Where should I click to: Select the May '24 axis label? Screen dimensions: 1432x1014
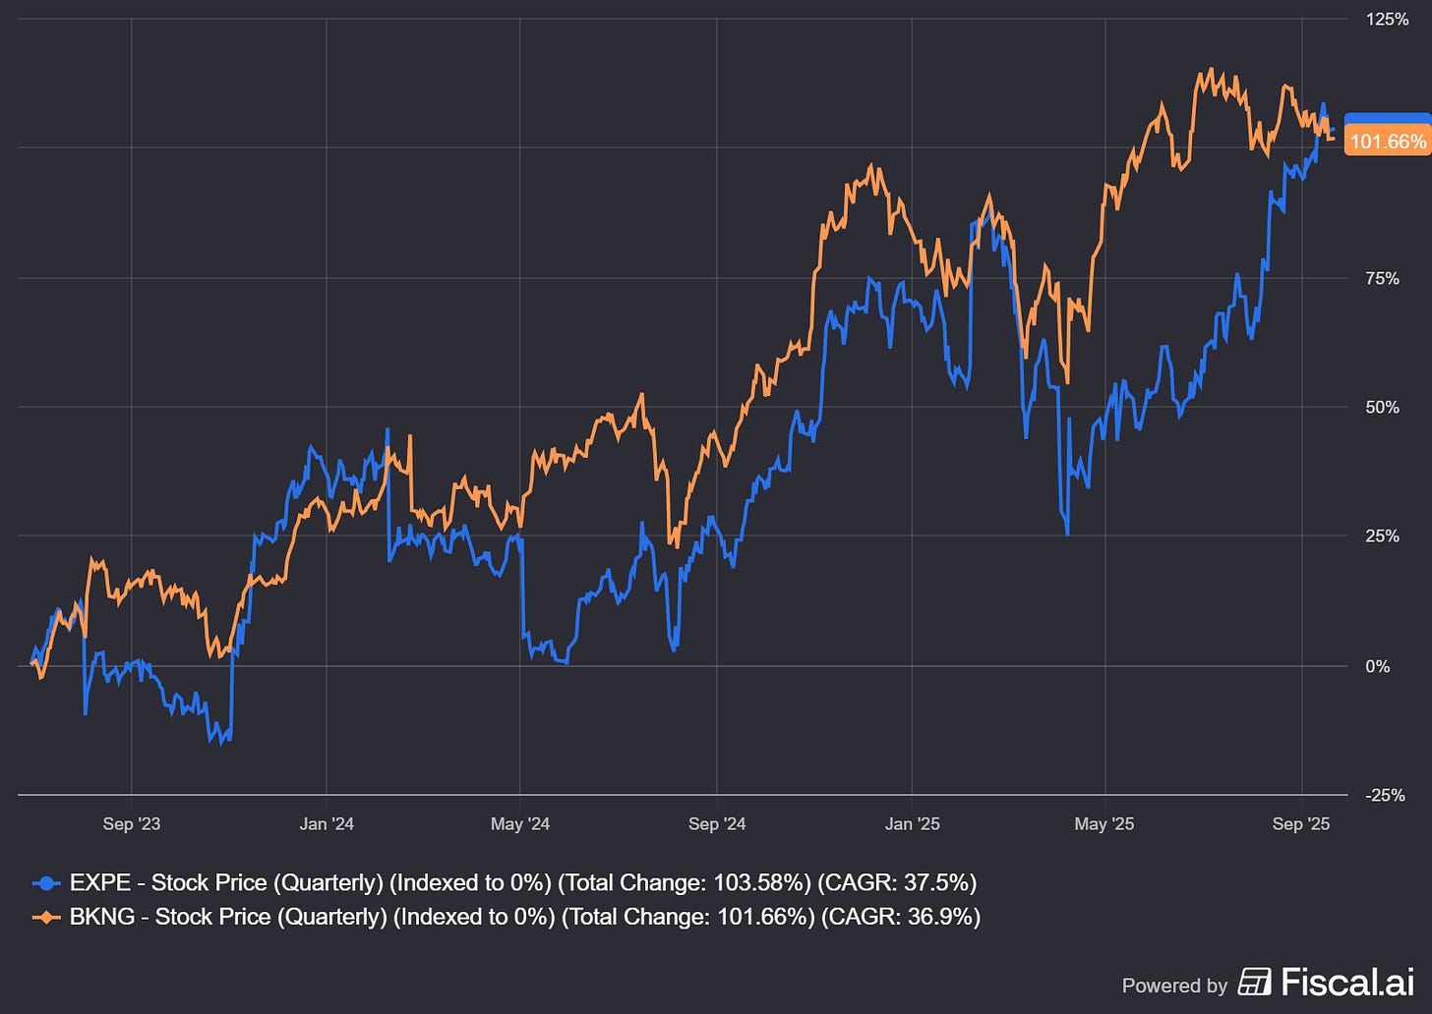point(519,824)
